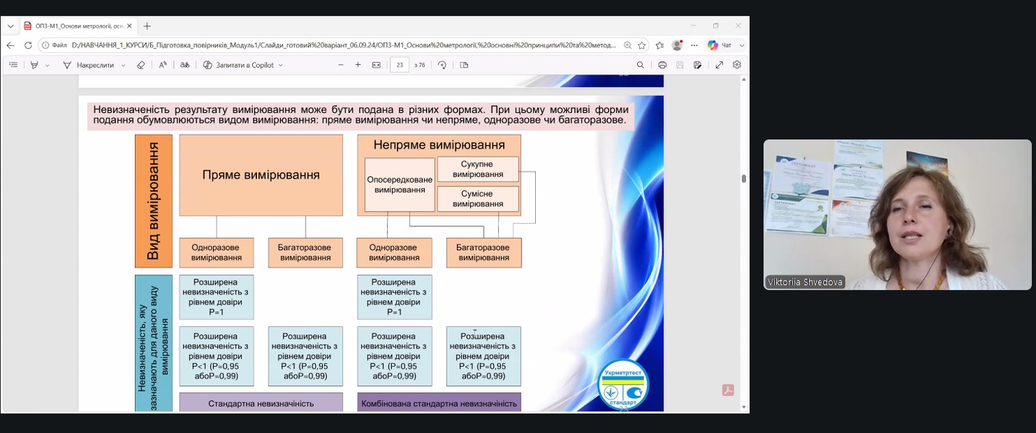Image resolution: width=1036 pixels, height=433 pixels.
Task: Click the read aloud icon
Action: (163, 65)
